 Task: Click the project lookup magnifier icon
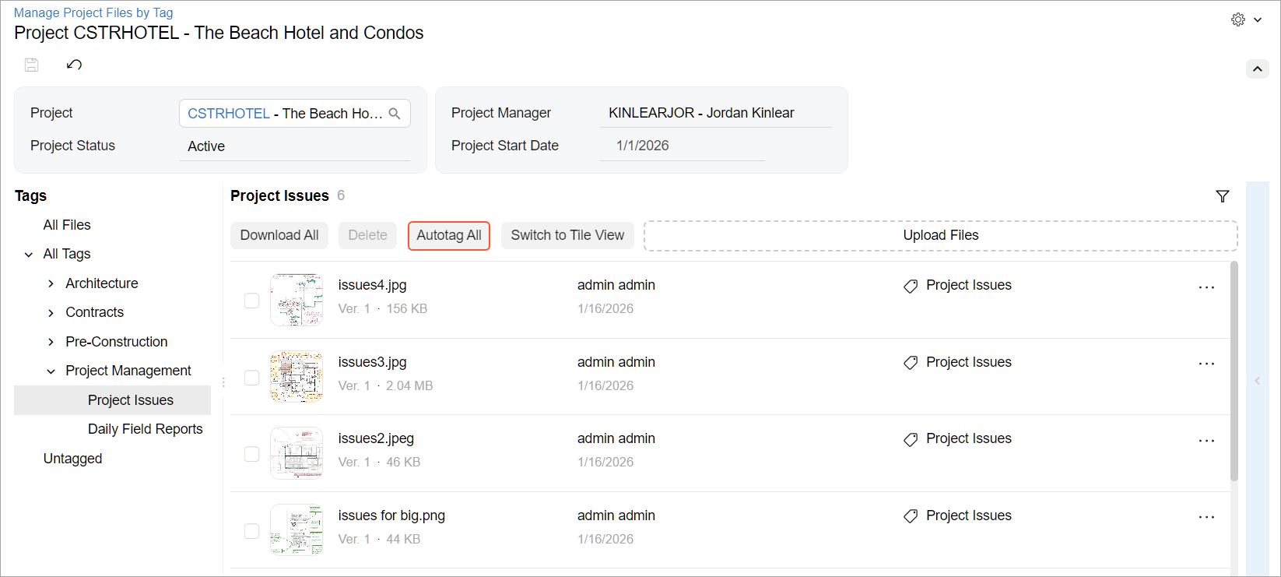pos(395,114)
